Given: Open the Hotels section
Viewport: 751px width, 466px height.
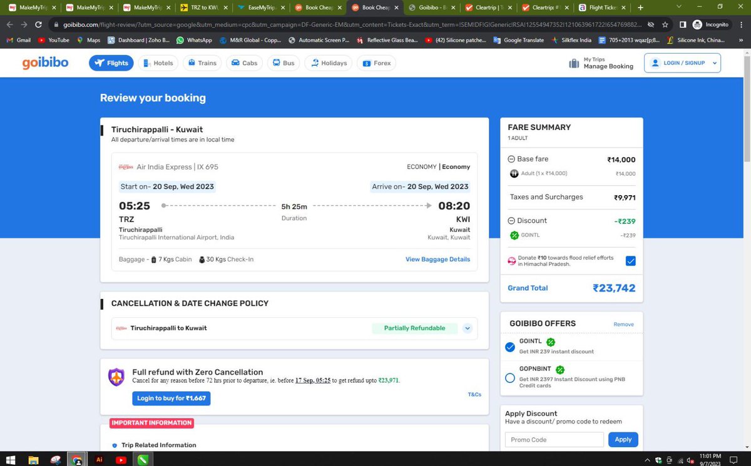Looking at the screenshot, I should (x=158, y=63).
